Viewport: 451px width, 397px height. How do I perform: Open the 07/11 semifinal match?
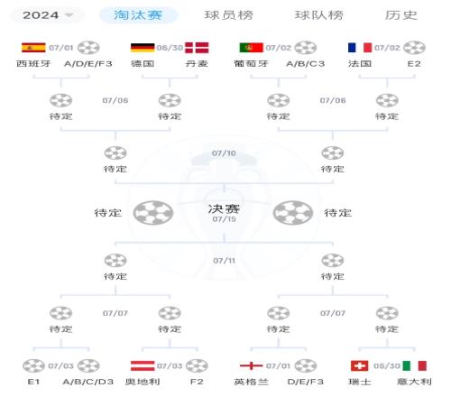[x=224, y=261]
